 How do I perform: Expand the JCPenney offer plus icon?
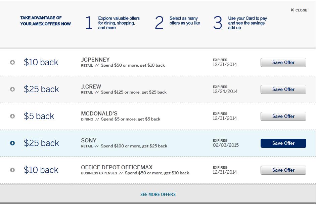pos(12,62)
